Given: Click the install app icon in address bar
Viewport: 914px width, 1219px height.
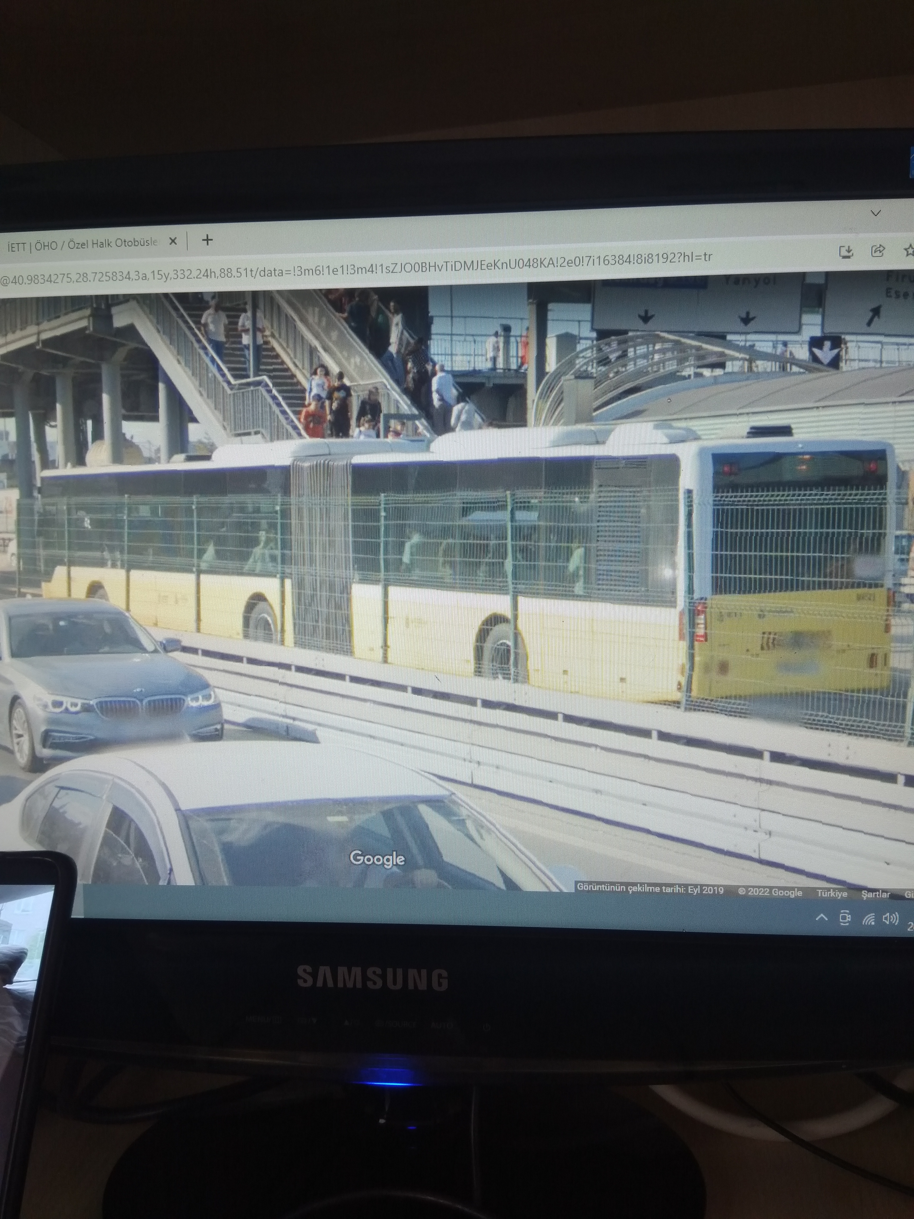Looking at the screenshot, I should pos(846,252).
